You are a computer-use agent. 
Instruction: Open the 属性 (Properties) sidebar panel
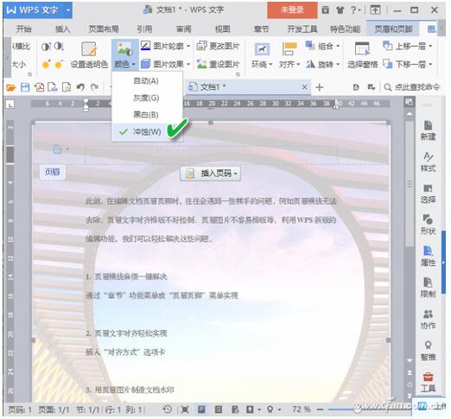tap(428, 257)
